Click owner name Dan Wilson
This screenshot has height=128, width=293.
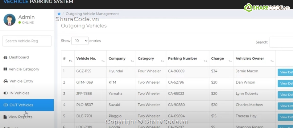point(246,82)
